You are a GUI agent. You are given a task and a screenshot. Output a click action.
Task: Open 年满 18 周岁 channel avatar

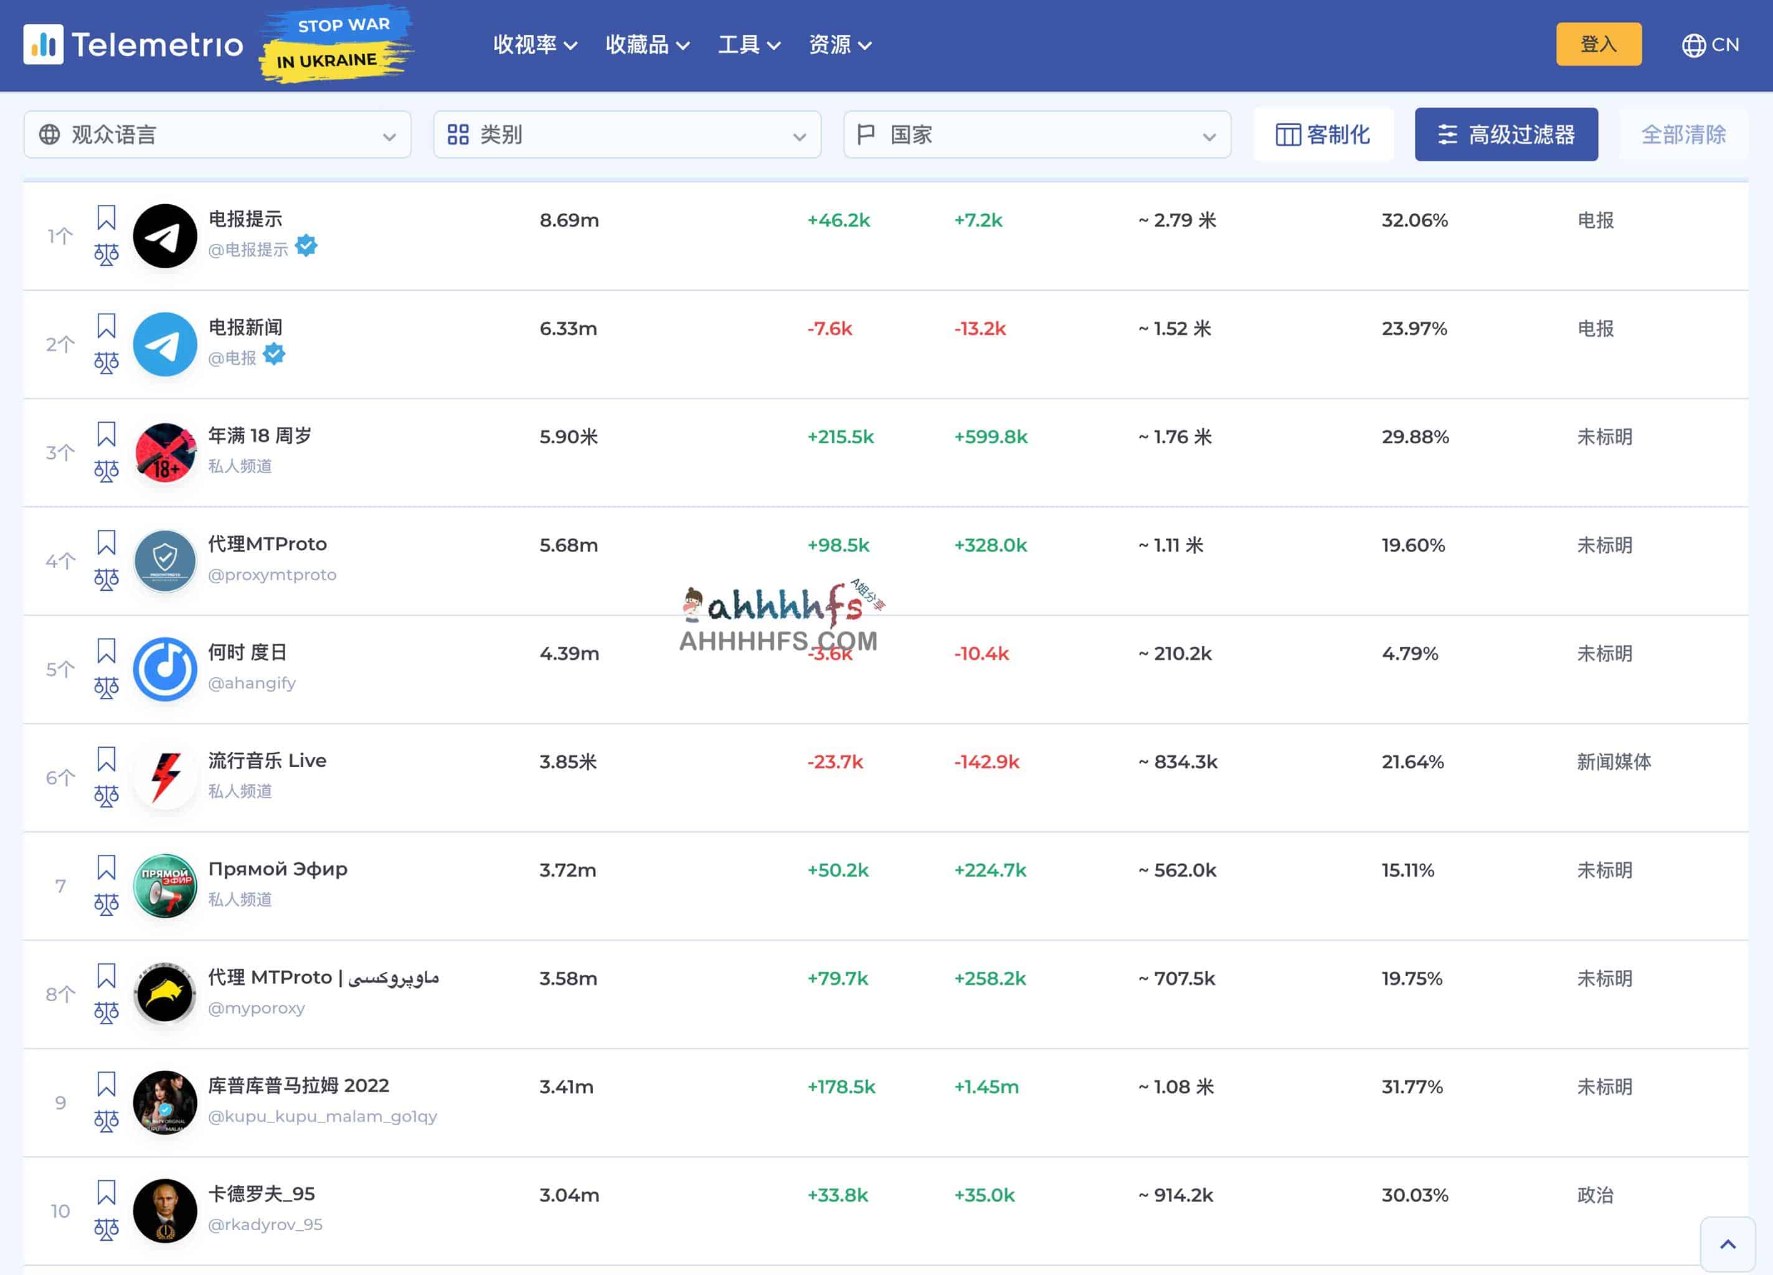pyautogui.click(x=165, y=453)
